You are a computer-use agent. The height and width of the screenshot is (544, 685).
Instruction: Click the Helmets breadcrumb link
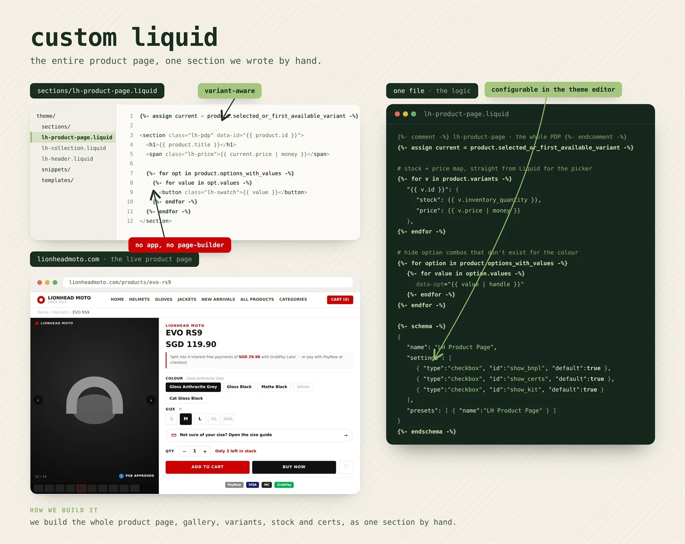60,312
